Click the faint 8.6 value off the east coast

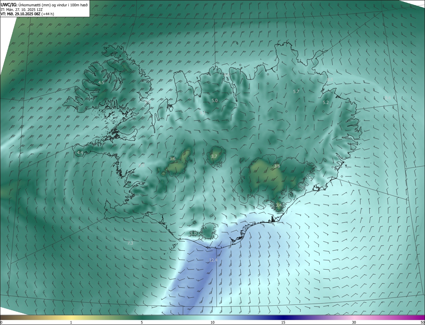click(x=387, y=98)
